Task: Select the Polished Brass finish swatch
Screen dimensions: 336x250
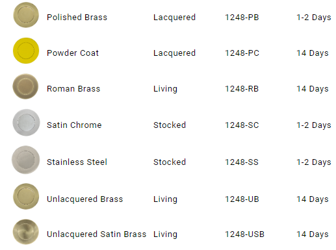Action: point(26,15)
